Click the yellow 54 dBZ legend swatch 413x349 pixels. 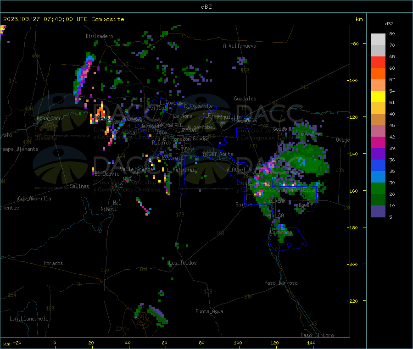pos(378,96)
